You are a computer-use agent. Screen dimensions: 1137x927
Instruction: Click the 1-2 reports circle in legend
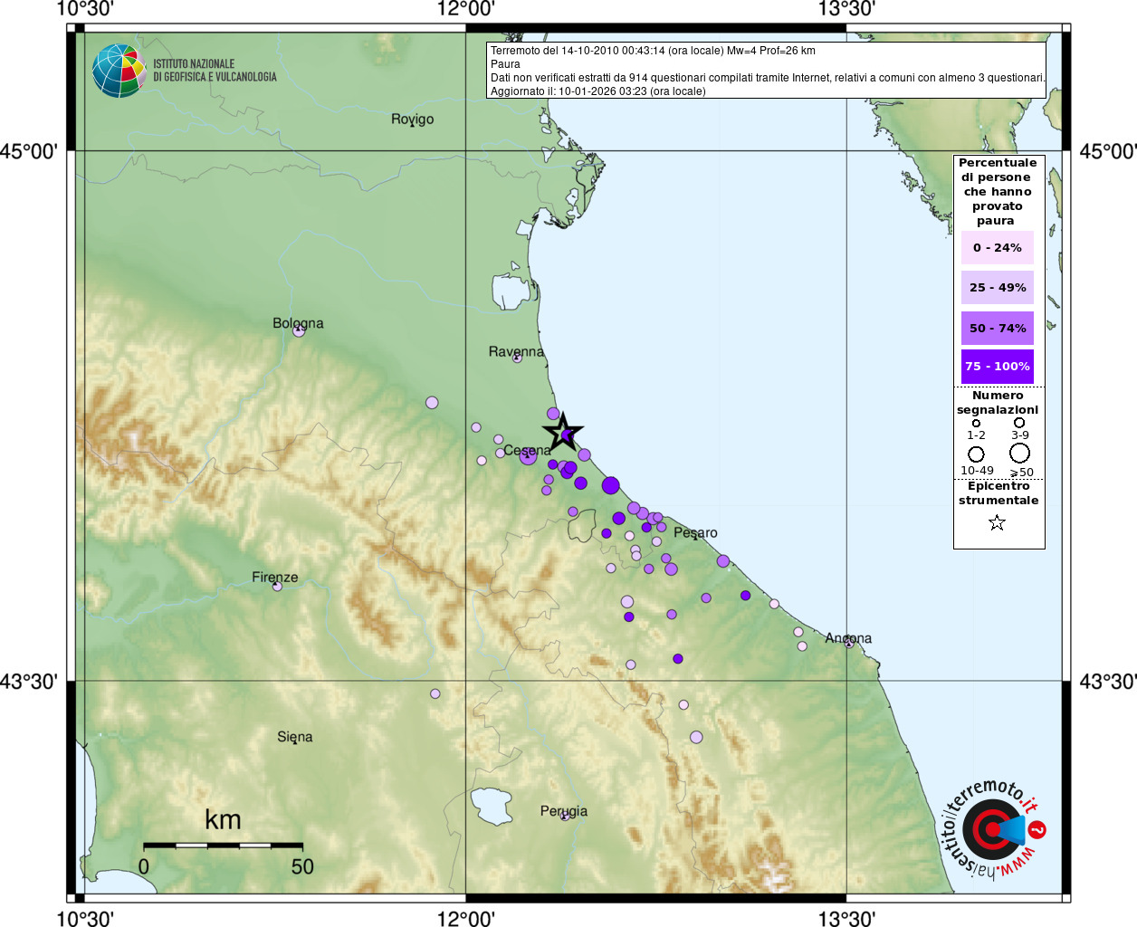click(x=976, y=423)
